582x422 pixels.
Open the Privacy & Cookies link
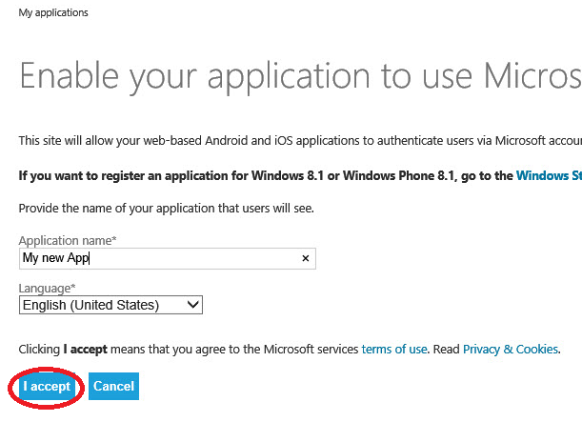tap(510, 350)
